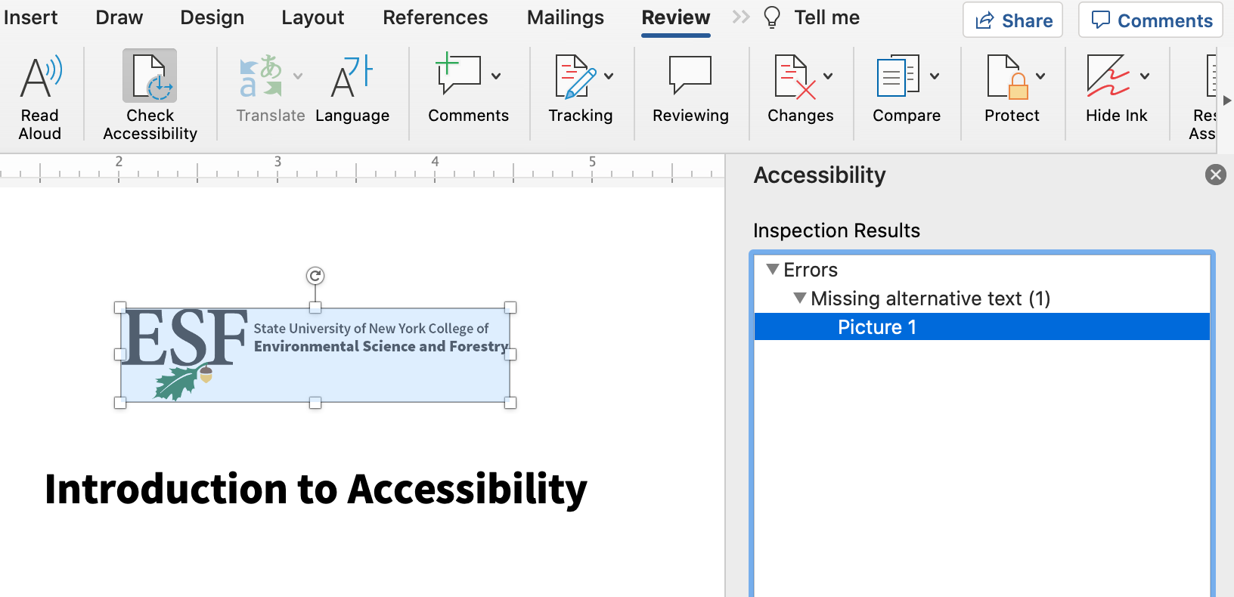
Task: Open the Mailings tab
Action: point(565,17)
